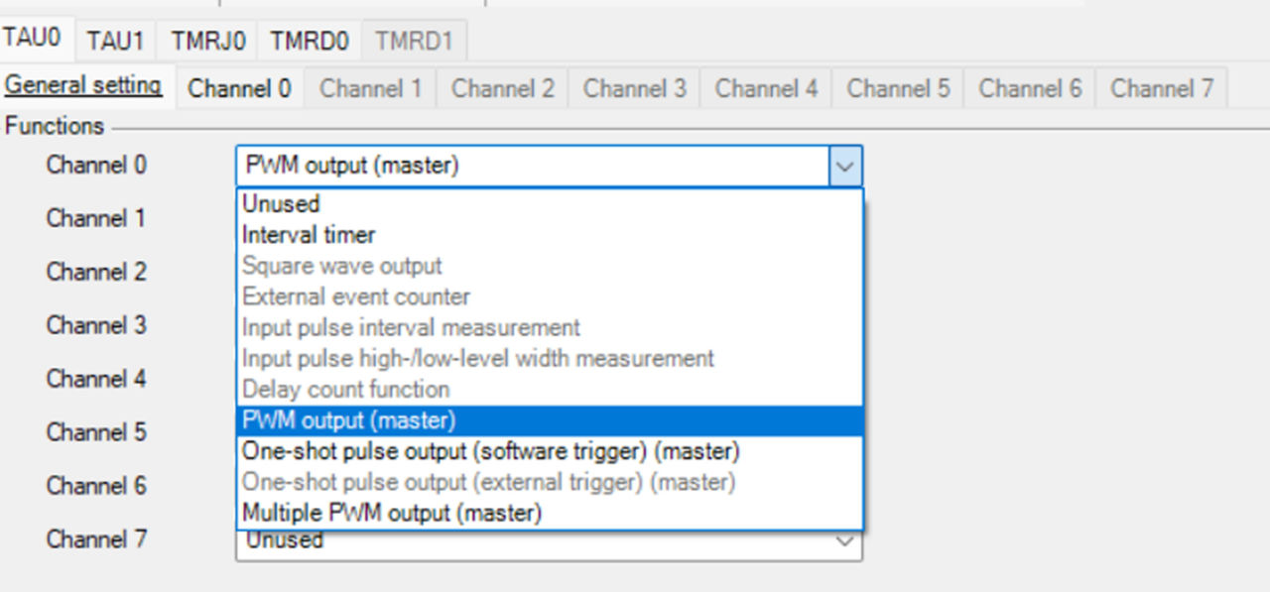1270x592 pixels.
Task: Select the Channel 0 settings tab
Action: point(239,88)
